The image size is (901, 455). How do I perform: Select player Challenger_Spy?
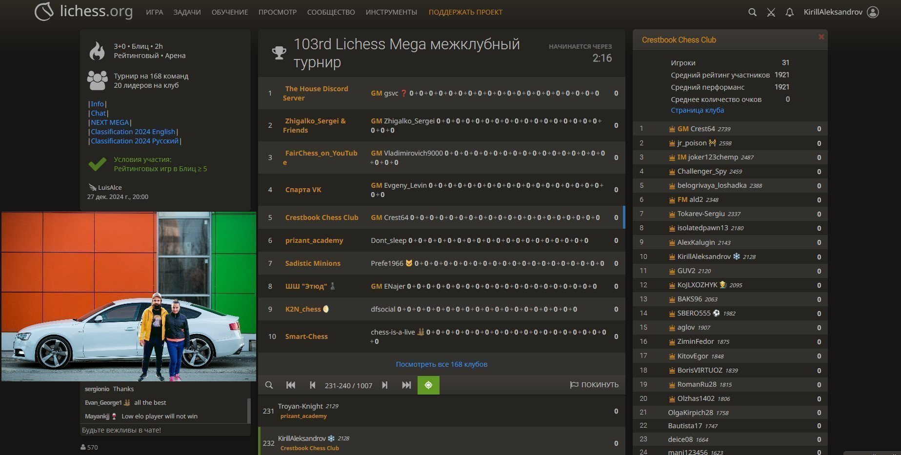730,171
